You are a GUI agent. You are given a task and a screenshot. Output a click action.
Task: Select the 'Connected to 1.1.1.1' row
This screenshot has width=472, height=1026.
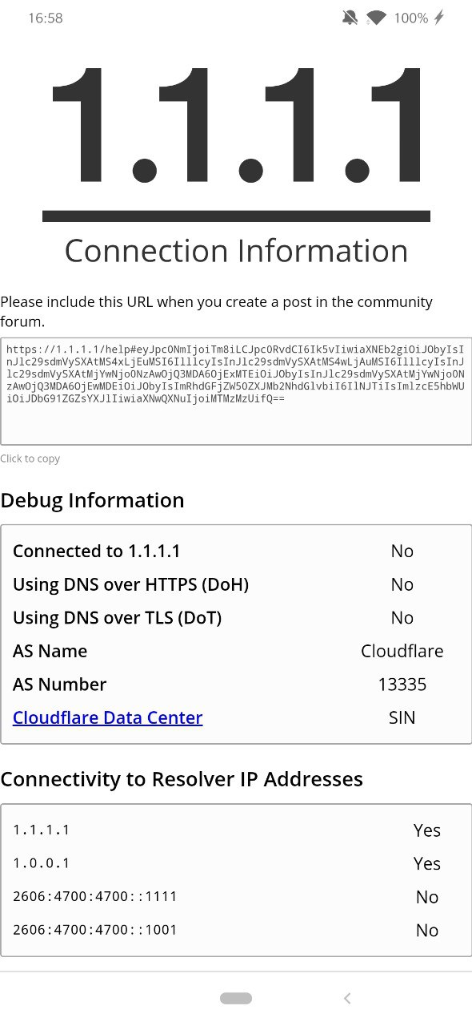pyautogui.click(x=236, y=551)
